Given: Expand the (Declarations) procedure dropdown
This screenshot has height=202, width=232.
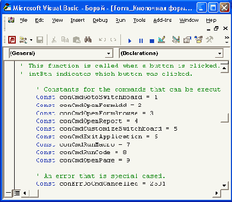Looking at the screenshot, I should tap(219, 53).
